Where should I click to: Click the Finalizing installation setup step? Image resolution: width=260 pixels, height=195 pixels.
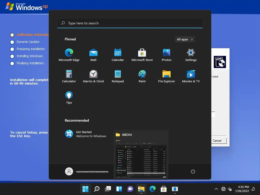tap(30, 63)
